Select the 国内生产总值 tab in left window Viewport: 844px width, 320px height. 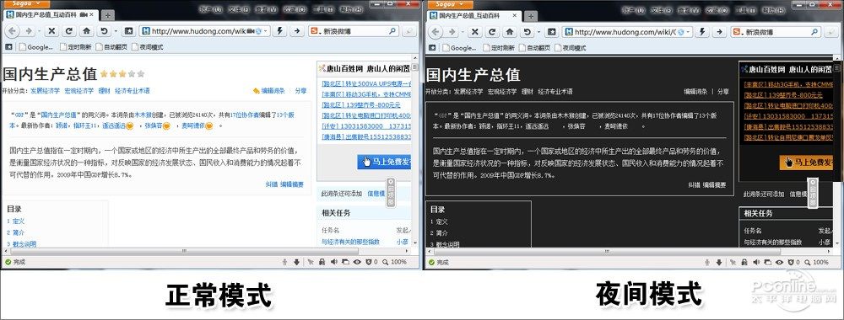tap(51, 15)
